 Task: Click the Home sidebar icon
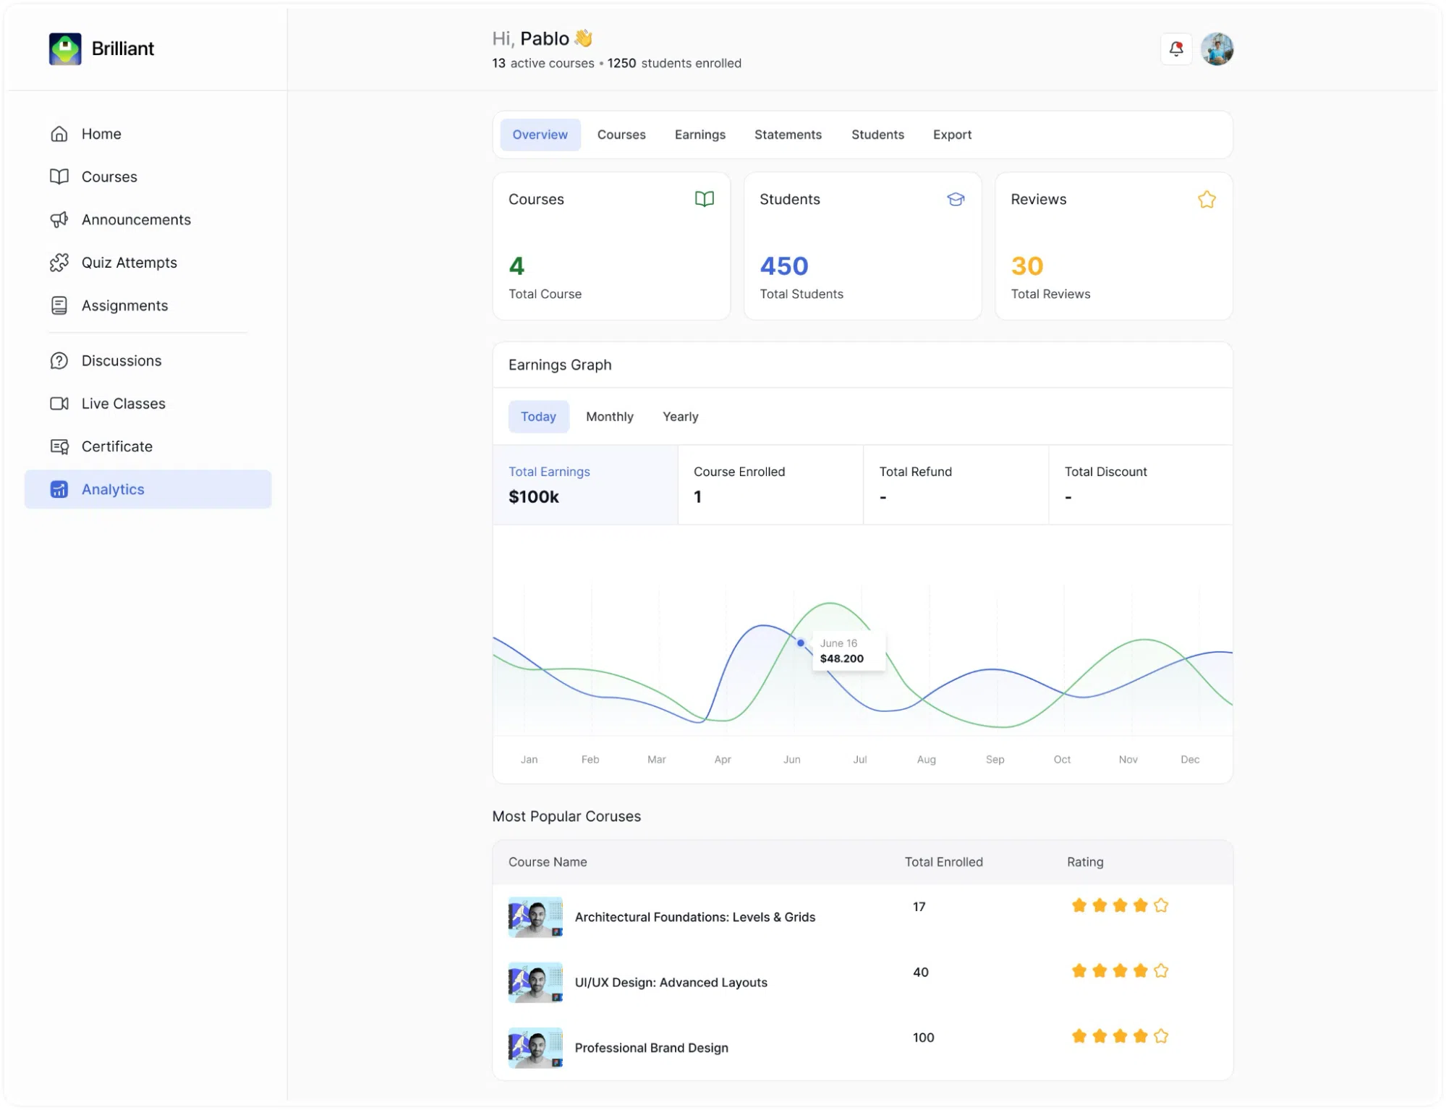(59, 134)
